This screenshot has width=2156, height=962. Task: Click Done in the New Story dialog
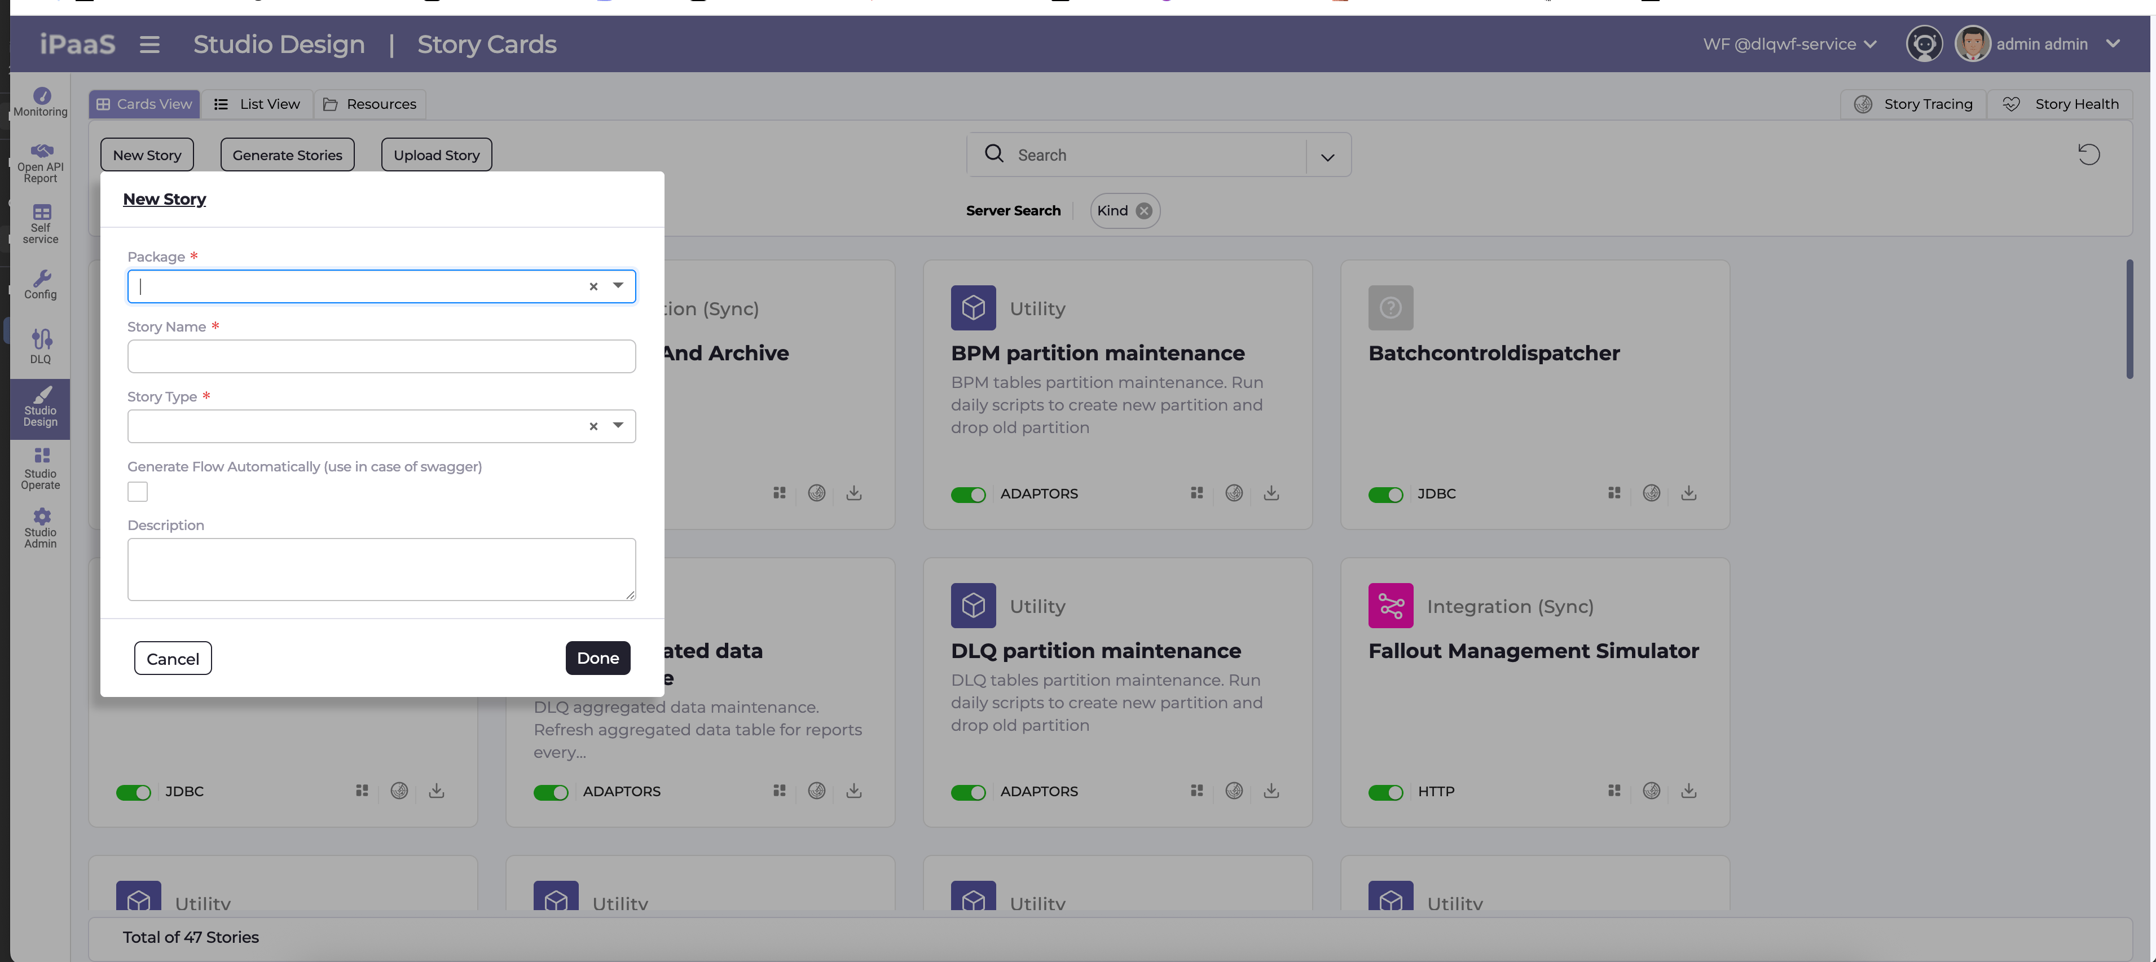point(597,657)
